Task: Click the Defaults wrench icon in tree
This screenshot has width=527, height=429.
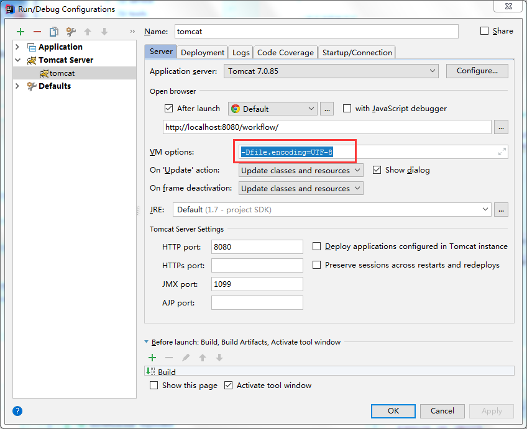Action: point(32,86)
